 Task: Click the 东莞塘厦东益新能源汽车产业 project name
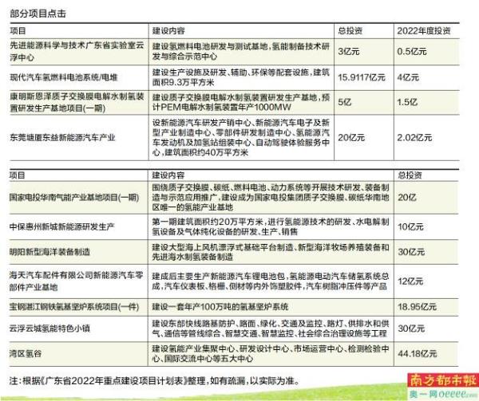[63, 137]
